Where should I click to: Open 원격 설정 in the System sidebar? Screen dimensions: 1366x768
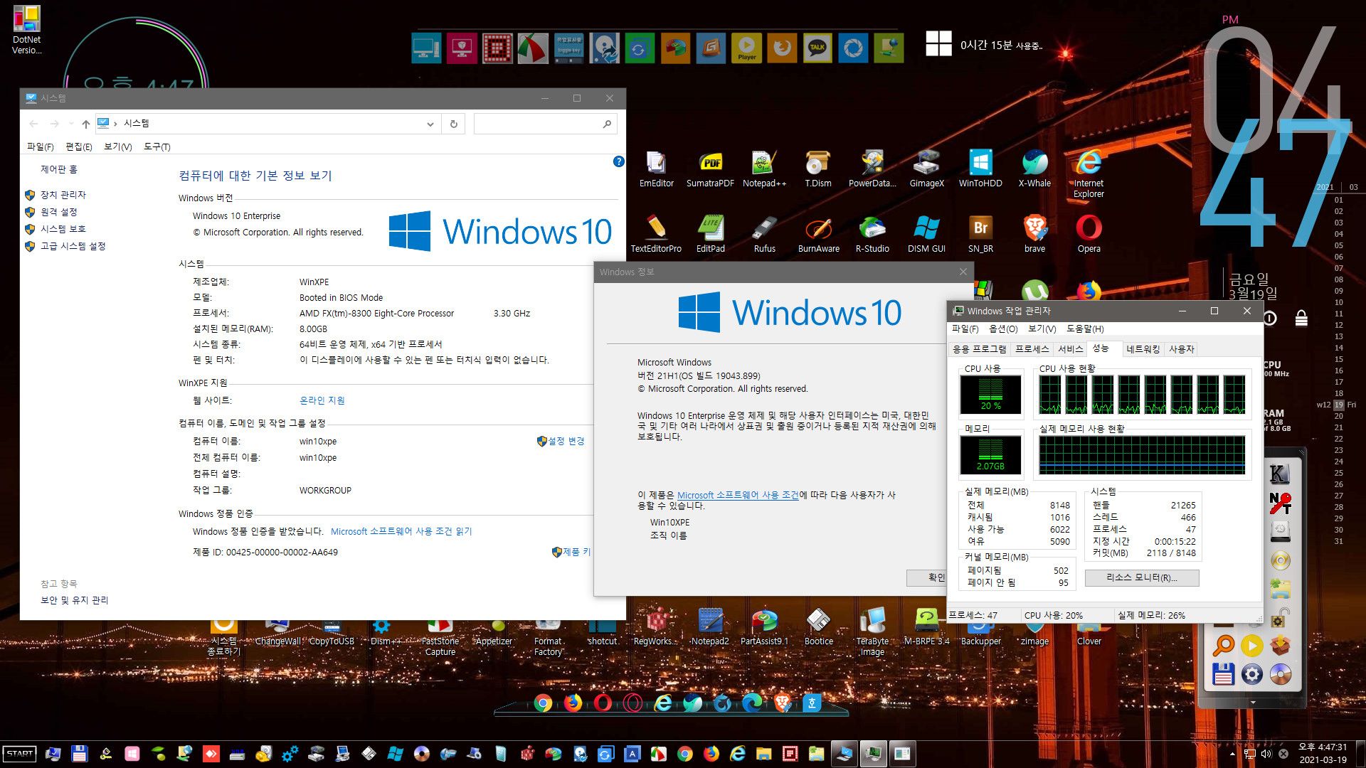(x=59, y=212)
